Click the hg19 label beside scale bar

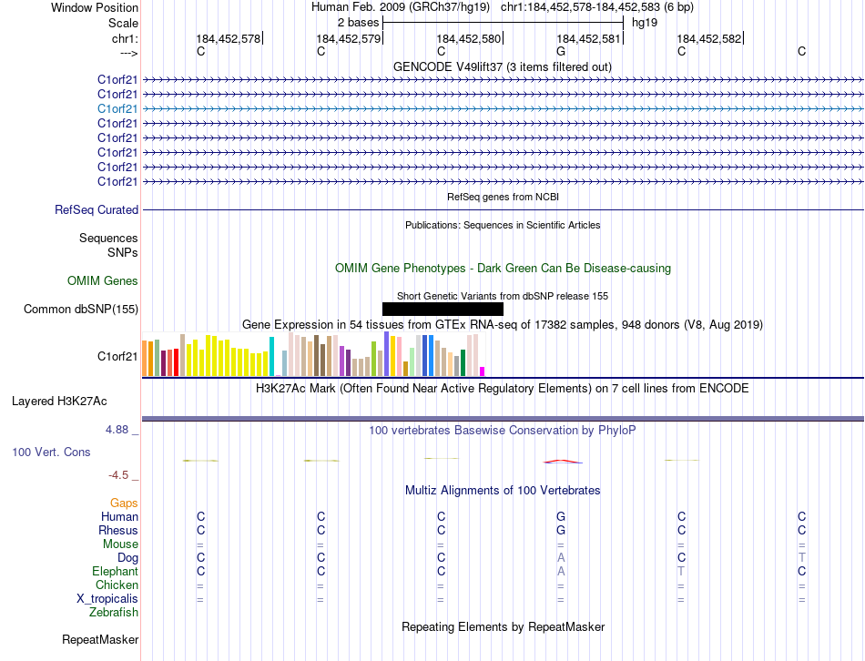coord(645,23)
